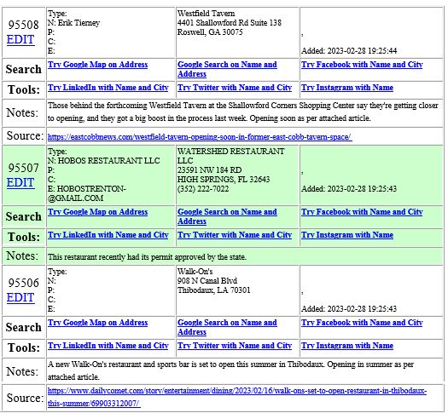This screenshot has width=448, height=419.
Task: Click '4401 Shallowford Rd Suite 138' address text
Action: tap(230, 22)
